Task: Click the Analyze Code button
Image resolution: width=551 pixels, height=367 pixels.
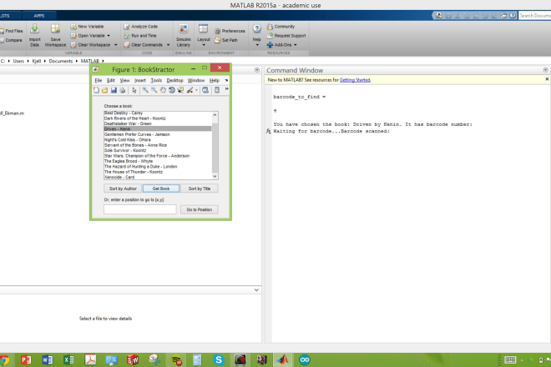Action: (x=140, y=27)
